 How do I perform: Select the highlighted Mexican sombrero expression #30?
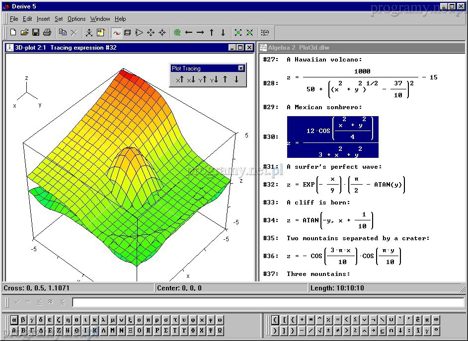[x=332, y=137]
